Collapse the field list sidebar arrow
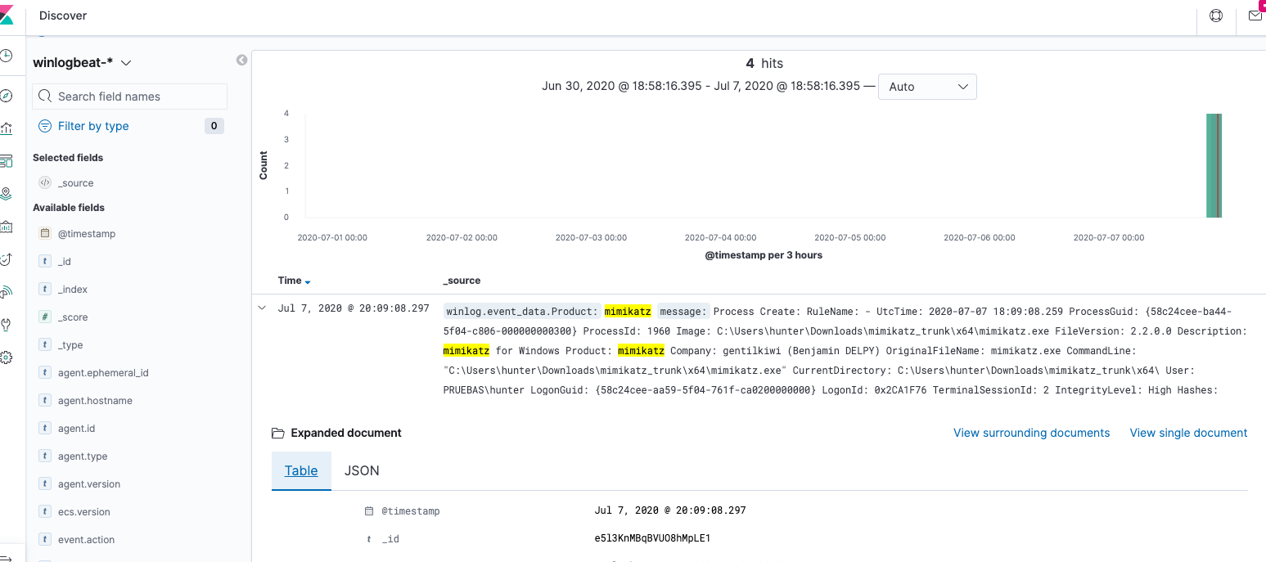Screen dimensions: 1266x562 tap(241, 60)
